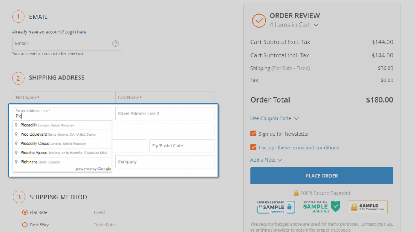Expand the Add a Note section
415x232 pixels.
point(266,160)
